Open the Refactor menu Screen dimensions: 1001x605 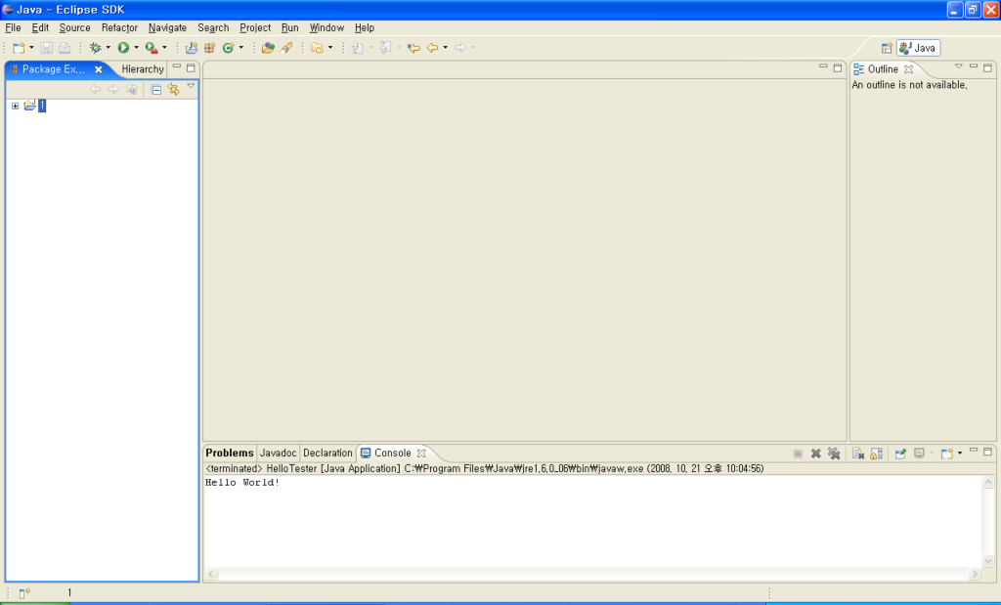(x=119, y=28)
